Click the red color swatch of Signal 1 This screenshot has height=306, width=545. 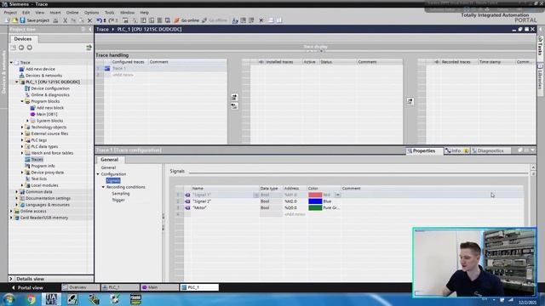click(315, 195)
